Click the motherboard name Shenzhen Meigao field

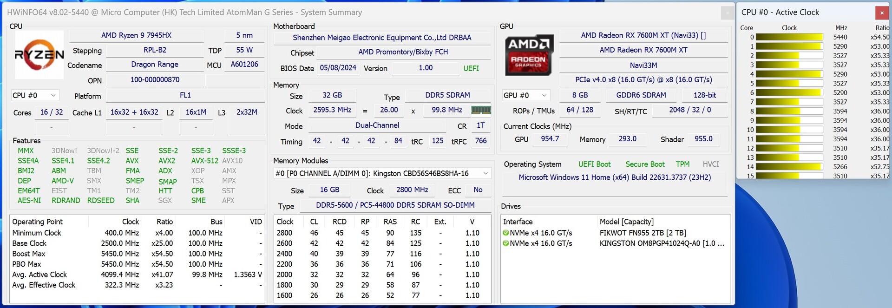click(382, 38)
